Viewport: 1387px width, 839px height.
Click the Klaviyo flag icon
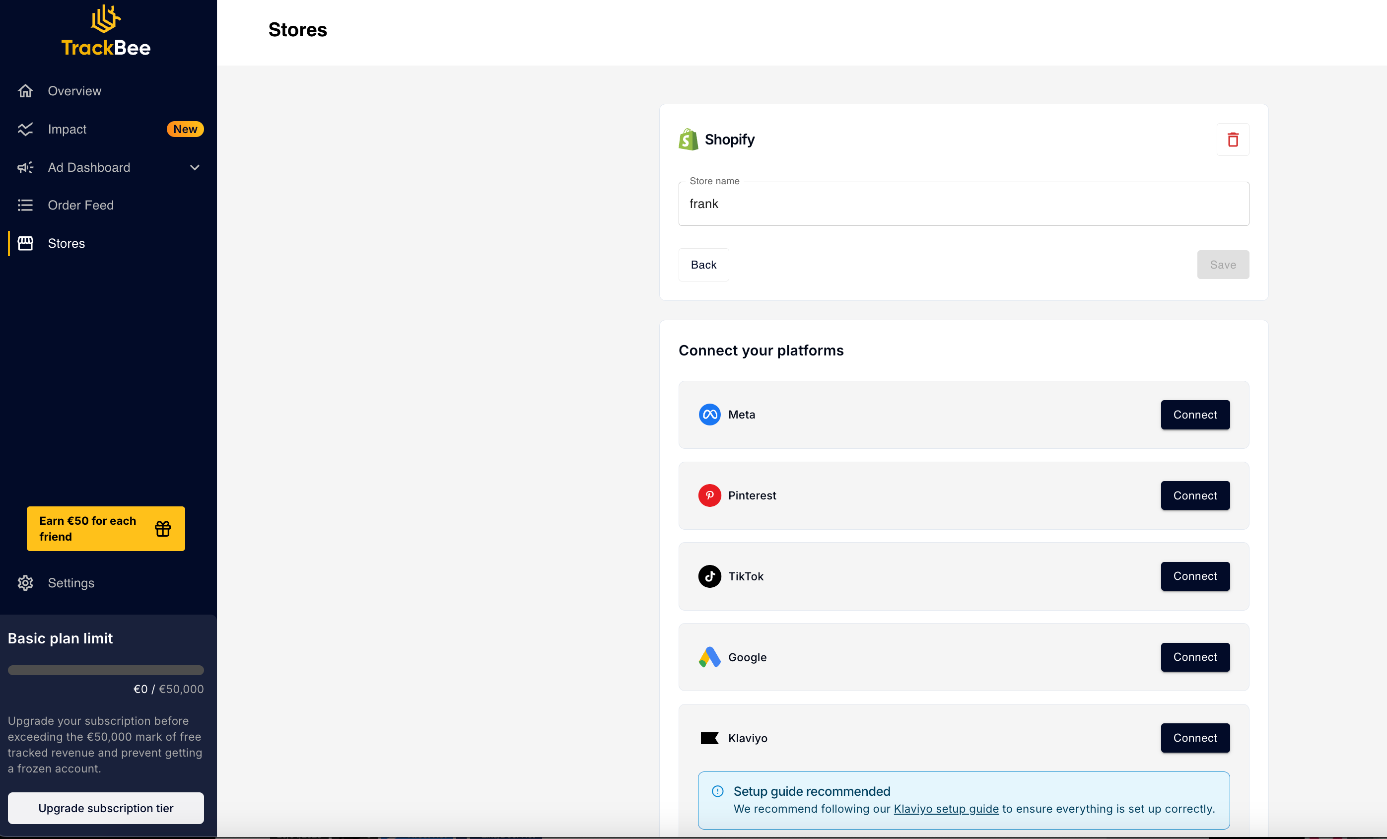709,738
